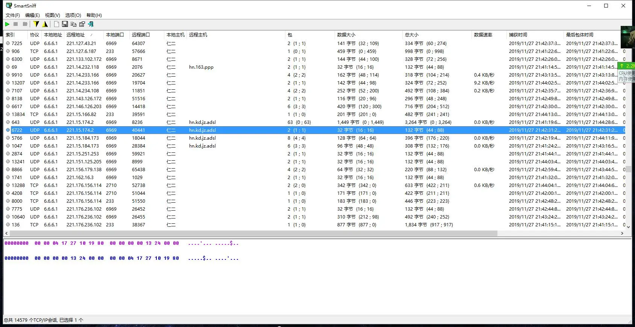Click the gray stop capture icon
This screenshot has width=635, height=327.
click(16, 24)
